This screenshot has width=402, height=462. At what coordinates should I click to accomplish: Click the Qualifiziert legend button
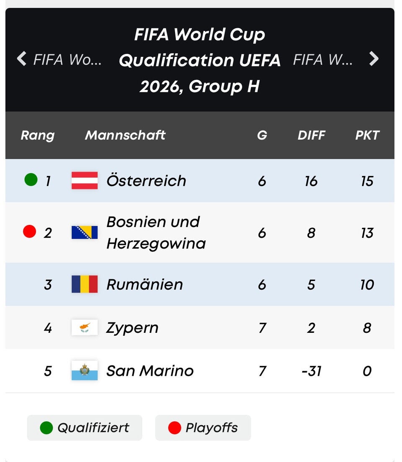point(85,428)
